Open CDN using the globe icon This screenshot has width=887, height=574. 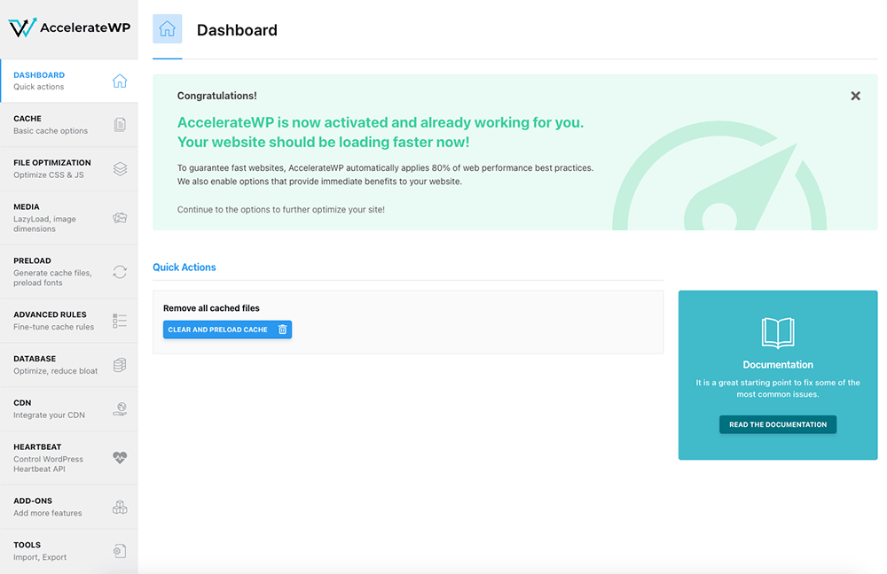(x=121, y=410)
